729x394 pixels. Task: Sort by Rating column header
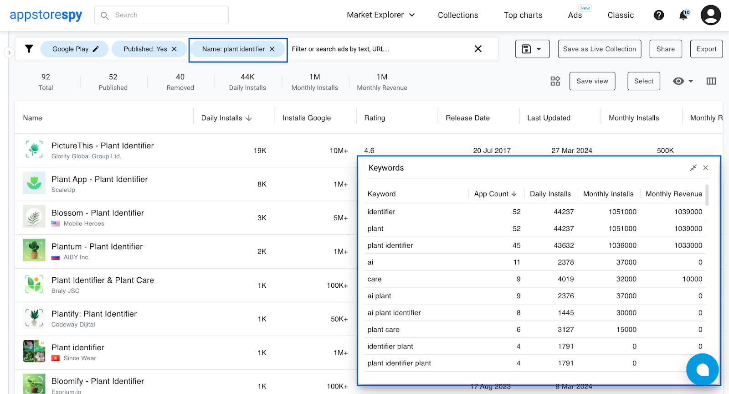coord(375,118)
